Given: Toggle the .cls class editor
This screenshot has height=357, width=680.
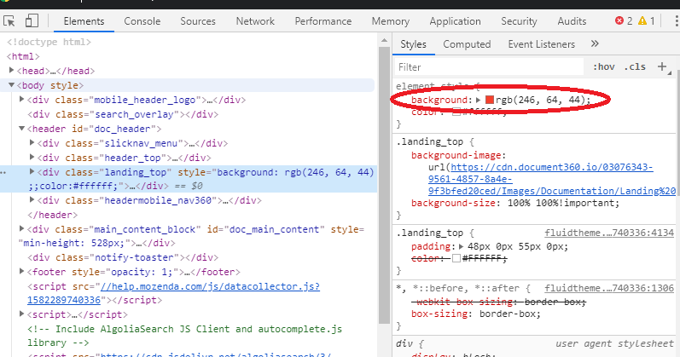Looking at the screenshot, I should pos(635,66).
